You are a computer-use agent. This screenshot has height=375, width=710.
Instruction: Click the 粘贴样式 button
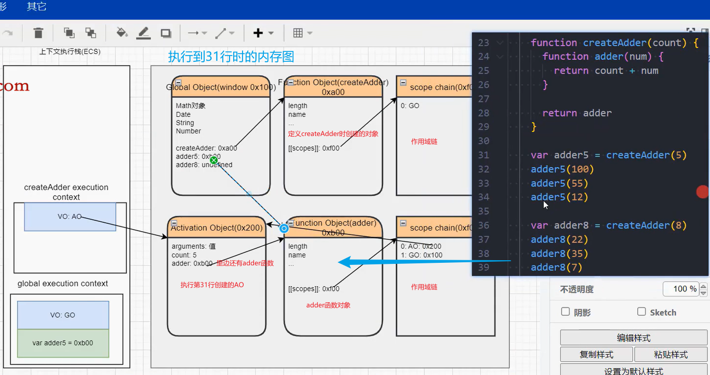[671, 355]
